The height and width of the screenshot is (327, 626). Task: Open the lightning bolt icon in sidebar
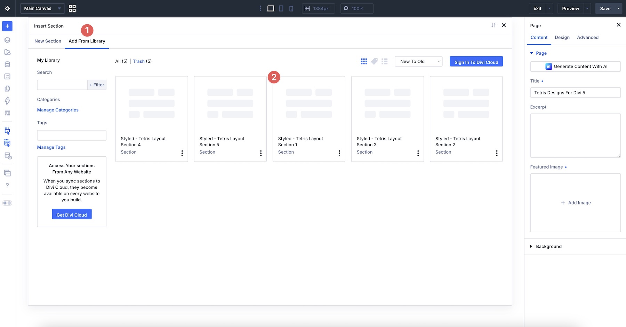7,101
